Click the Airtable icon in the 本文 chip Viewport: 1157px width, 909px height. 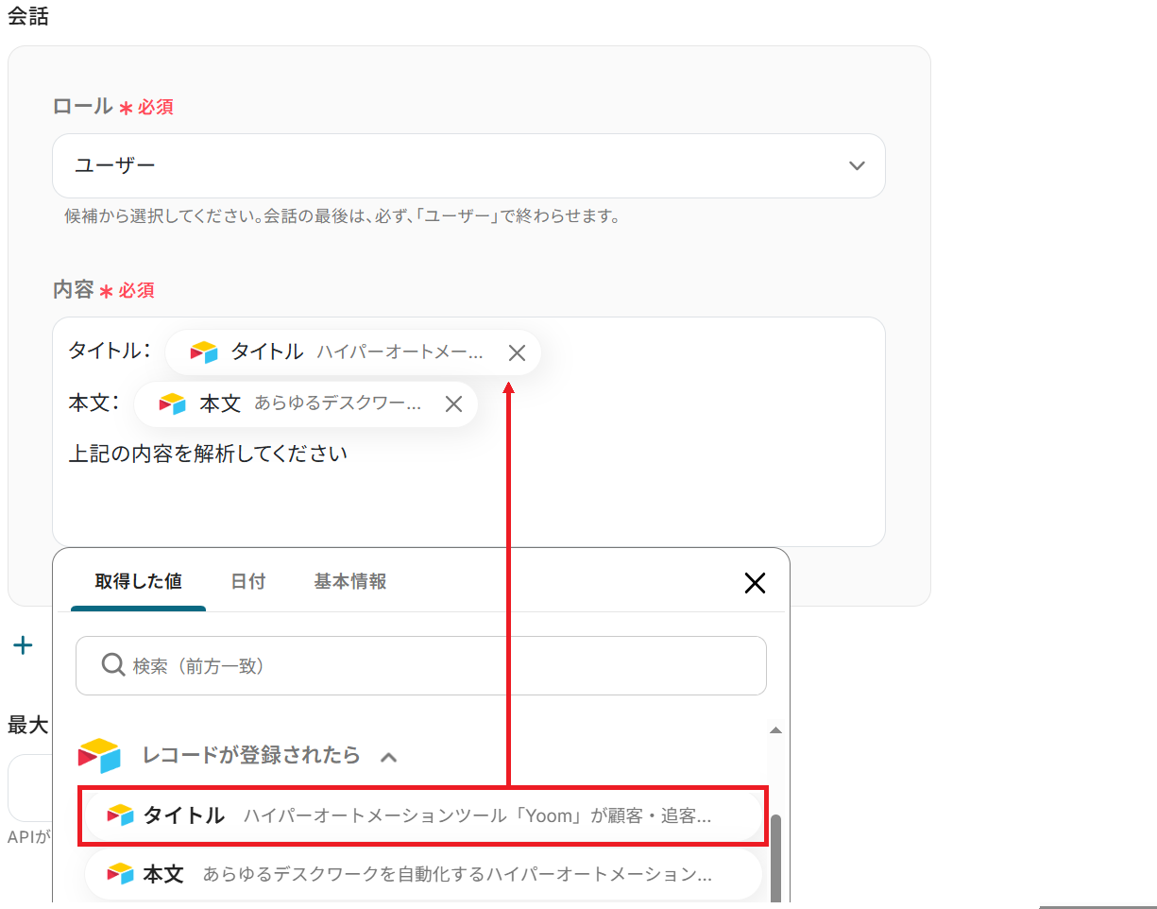point(173,404)
